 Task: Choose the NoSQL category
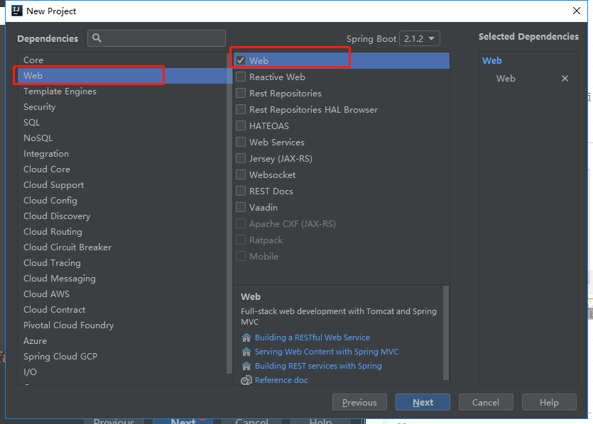(121, 138)
